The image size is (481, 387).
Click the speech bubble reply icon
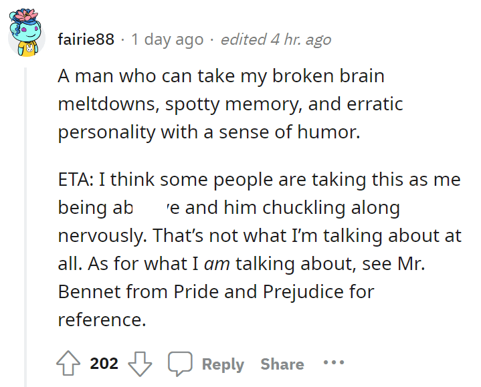[180, 364]
